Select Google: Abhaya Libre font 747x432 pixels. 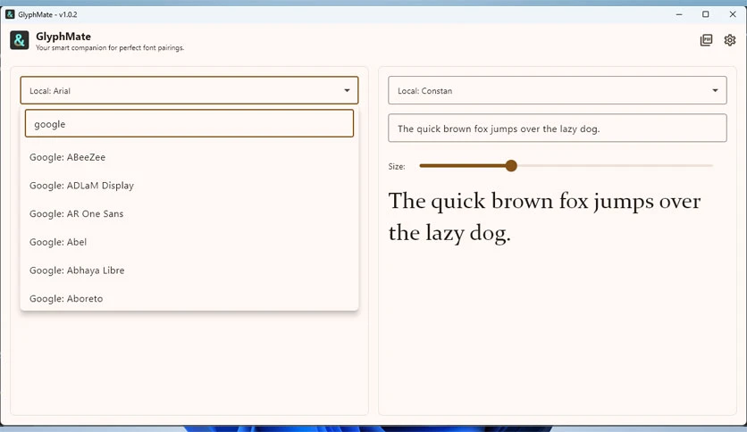click(189, 270)
